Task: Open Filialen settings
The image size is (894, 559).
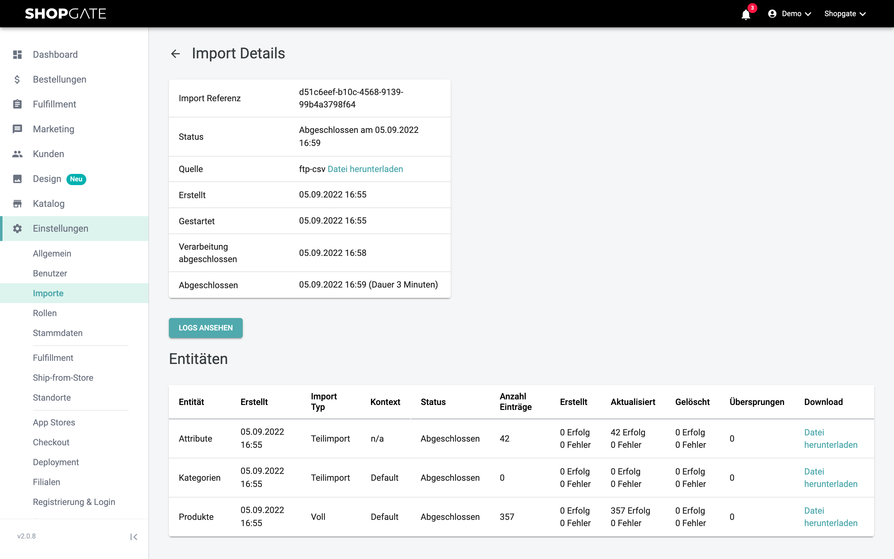Action: pyautogui.click(x=47, y=482)
